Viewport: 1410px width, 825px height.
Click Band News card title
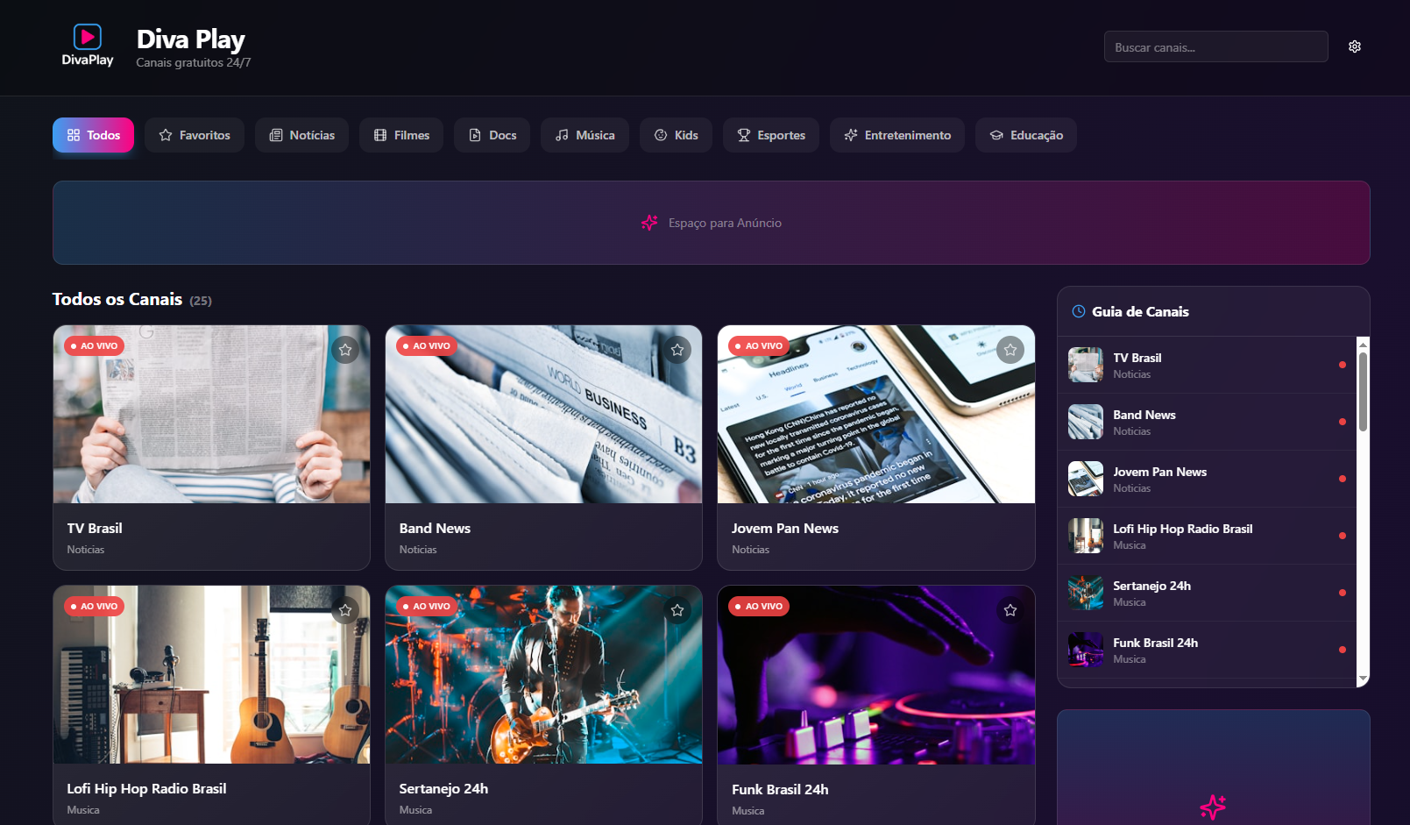click(435, 528)
